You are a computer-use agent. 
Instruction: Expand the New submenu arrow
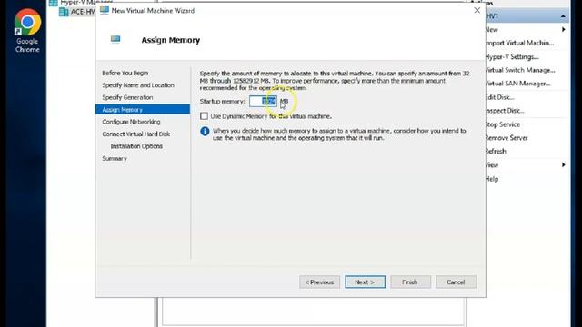564,29
